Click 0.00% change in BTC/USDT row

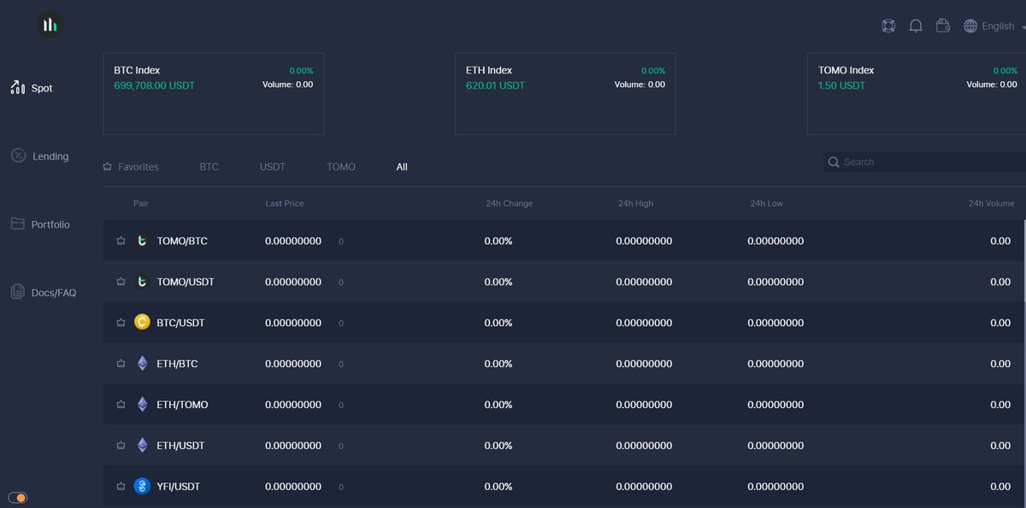[498, 323]
